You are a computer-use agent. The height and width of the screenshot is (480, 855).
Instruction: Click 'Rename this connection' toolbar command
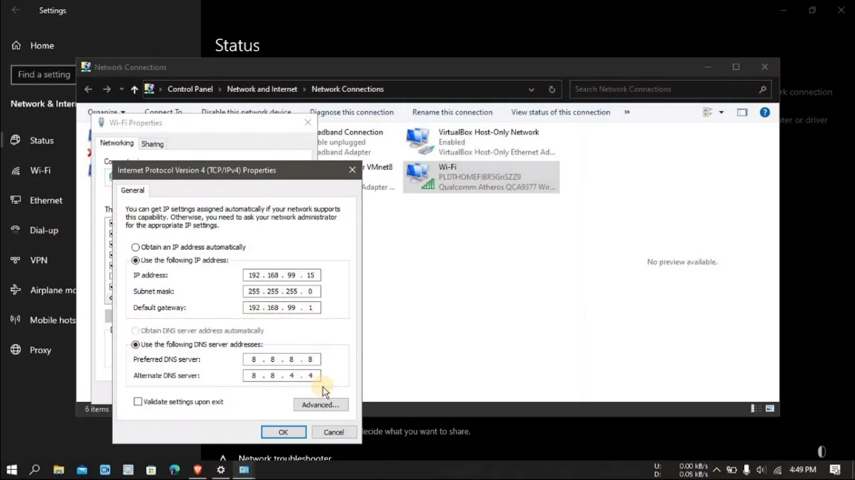point(452,112)
